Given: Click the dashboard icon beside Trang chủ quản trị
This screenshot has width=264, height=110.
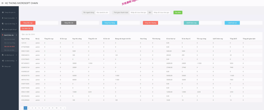Looking at the screenshot, I should pos(3,13).
